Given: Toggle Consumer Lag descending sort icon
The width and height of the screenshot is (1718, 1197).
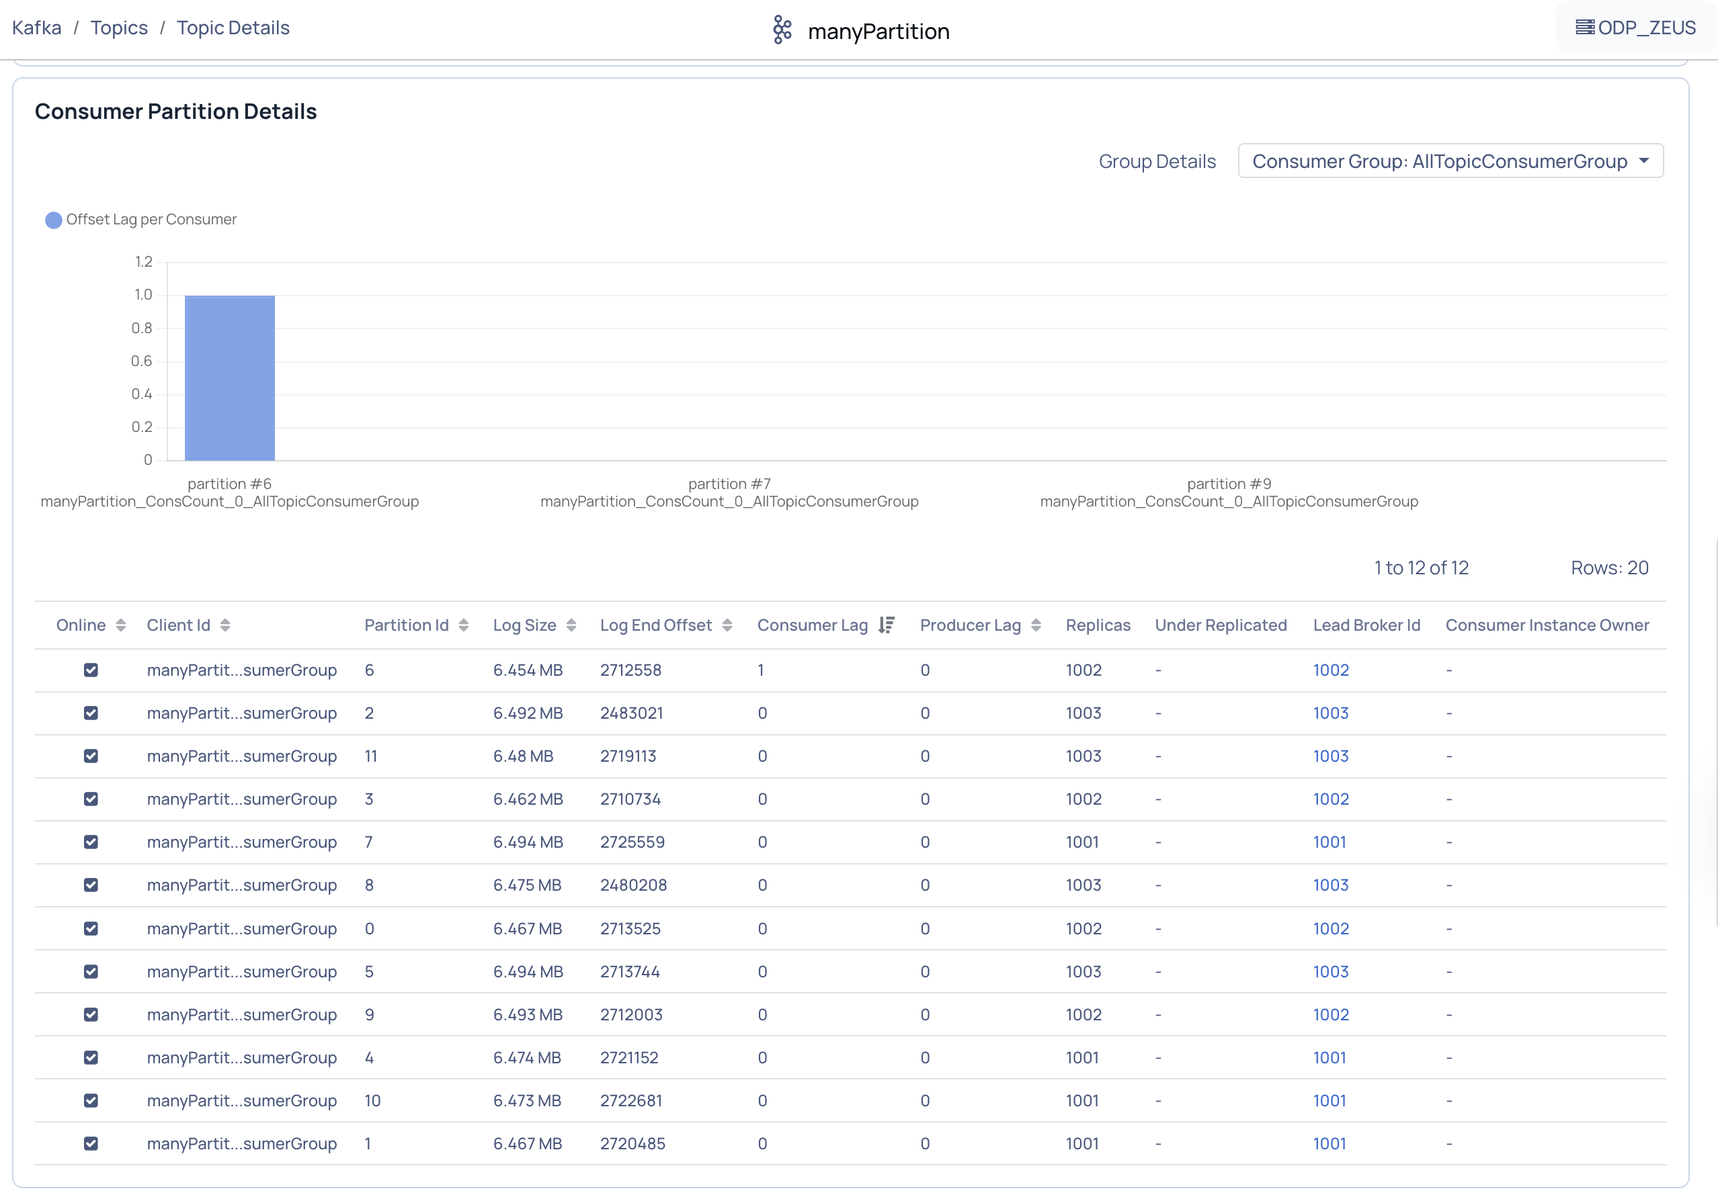Looking at the screenshot, I should tap(886, 625).
